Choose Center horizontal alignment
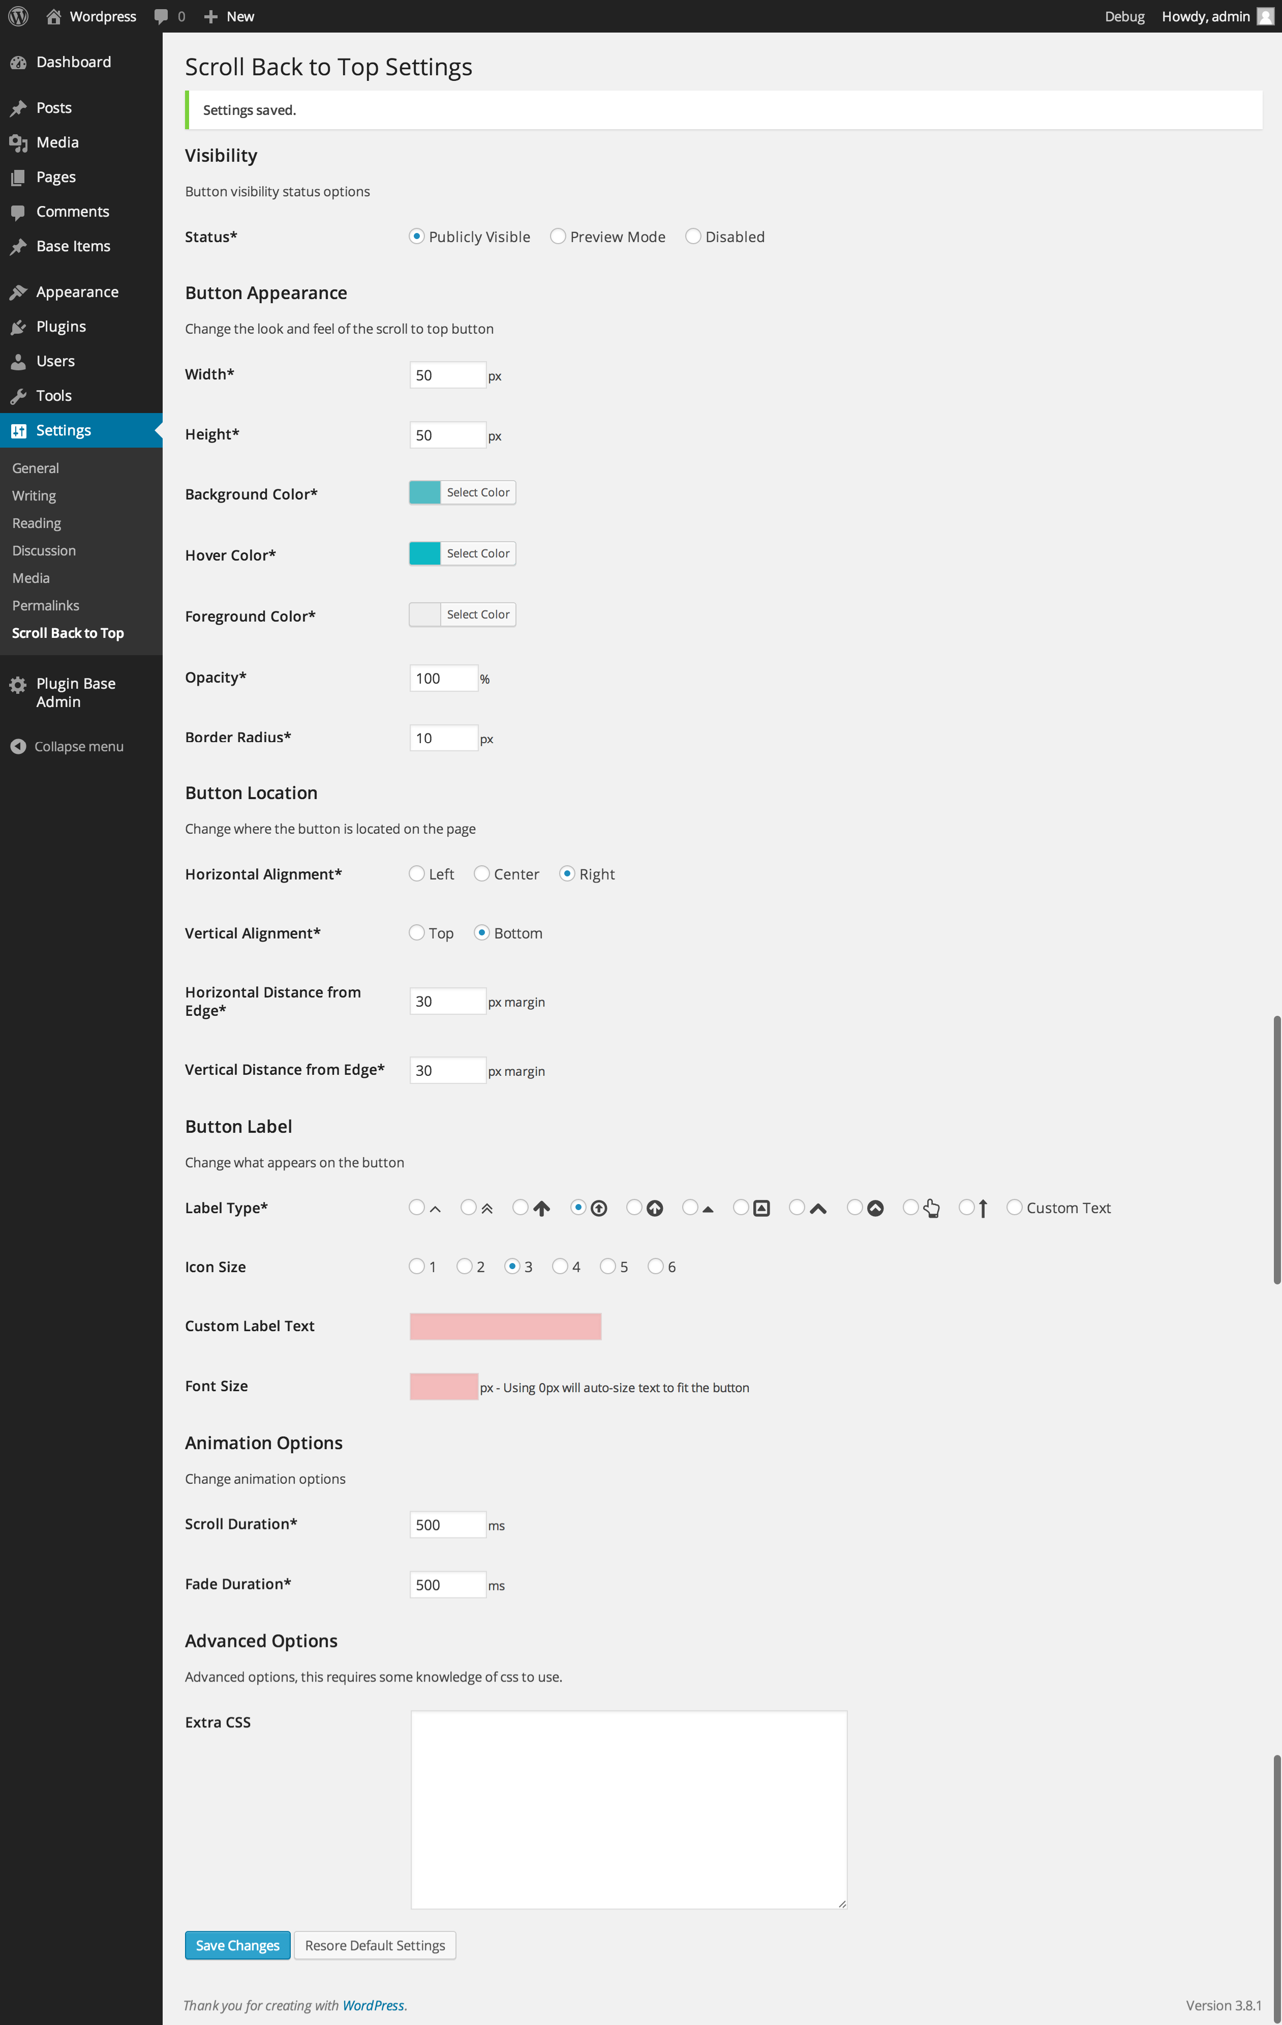Image resolution: width=1282 pixels, height=2025 pixels. (482, 874)
